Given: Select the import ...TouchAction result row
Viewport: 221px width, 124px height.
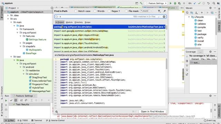Looking at the screenshot, I should (x=109, y=43).
